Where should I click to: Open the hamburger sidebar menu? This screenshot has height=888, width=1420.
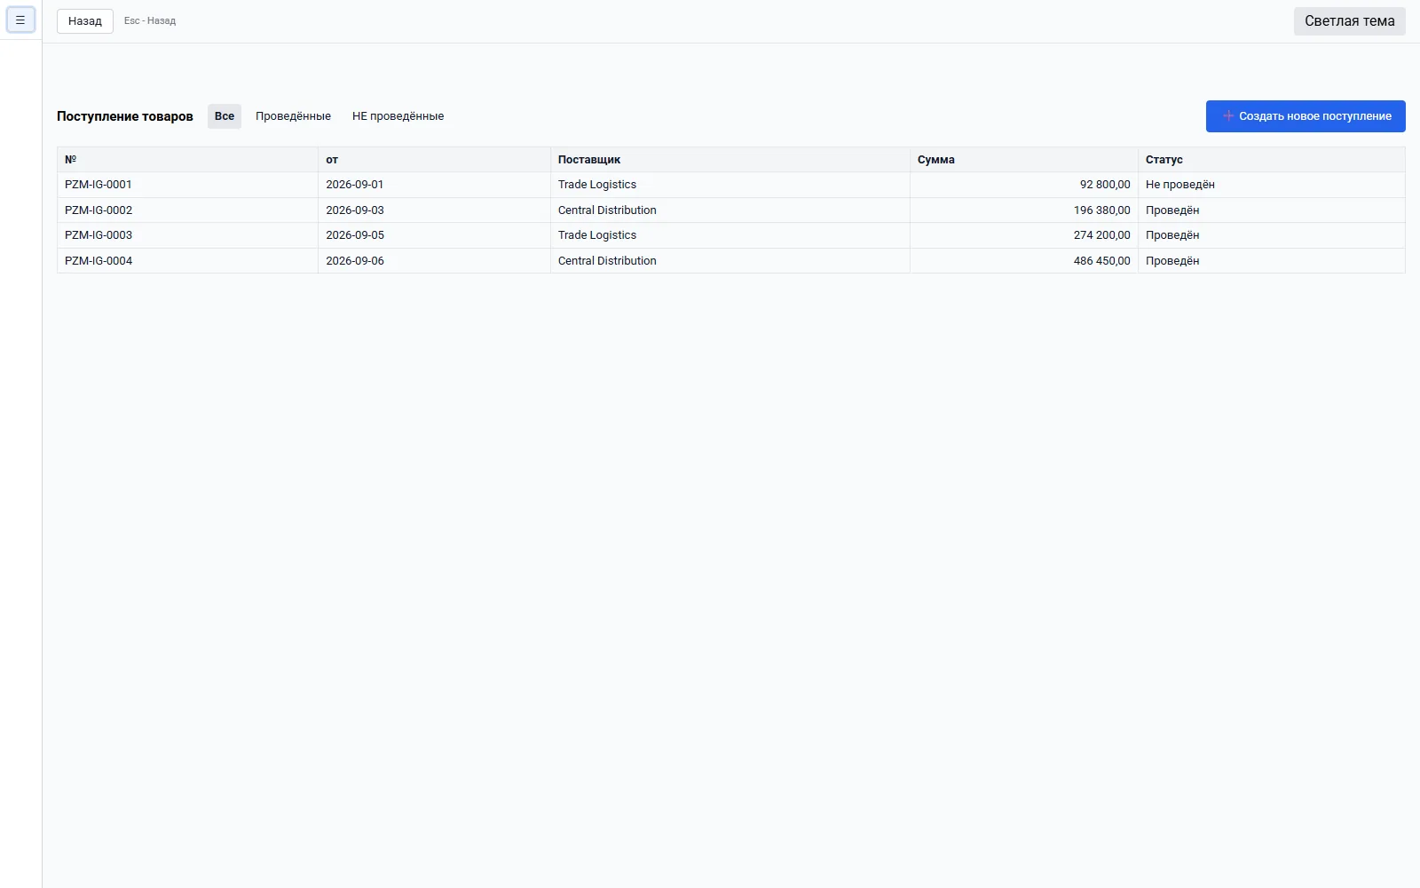coord(20,20)
